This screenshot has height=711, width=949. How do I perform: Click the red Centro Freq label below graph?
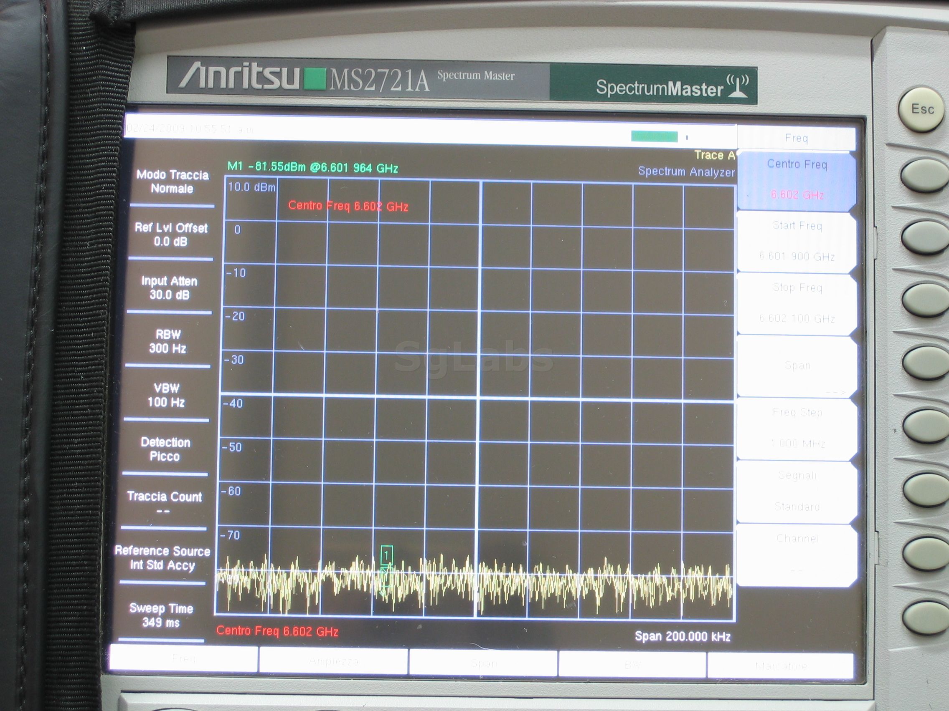277,631
